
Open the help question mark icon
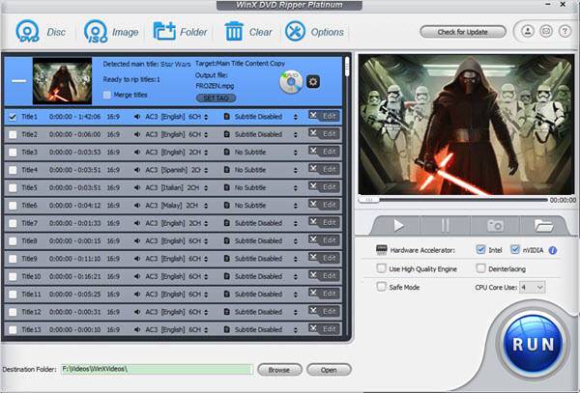tap(565, 31)
